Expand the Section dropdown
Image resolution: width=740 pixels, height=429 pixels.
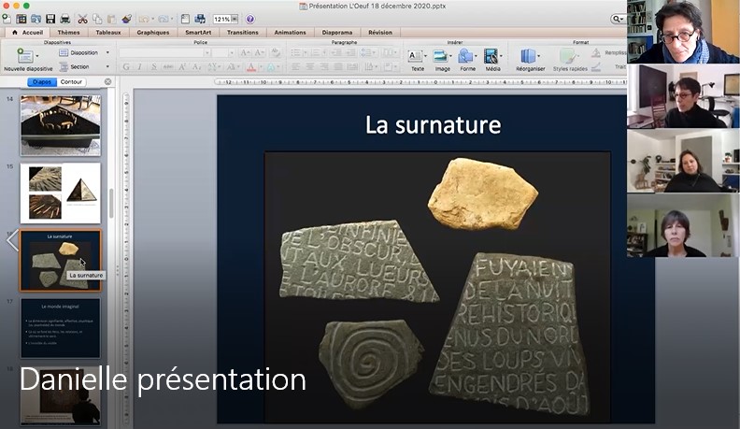[107, 66]
